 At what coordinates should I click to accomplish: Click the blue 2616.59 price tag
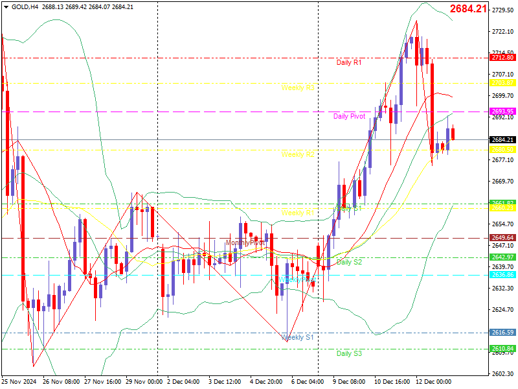502,333
